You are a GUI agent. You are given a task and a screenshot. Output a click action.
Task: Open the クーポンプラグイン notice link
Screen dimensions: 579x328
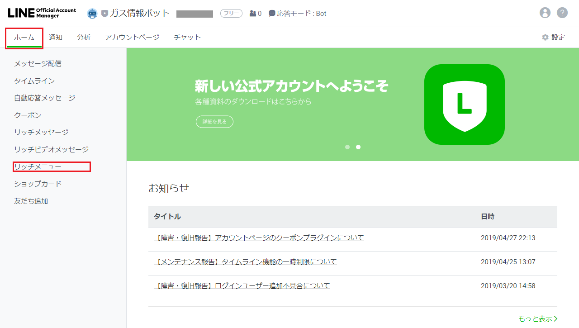coord(259,238)
